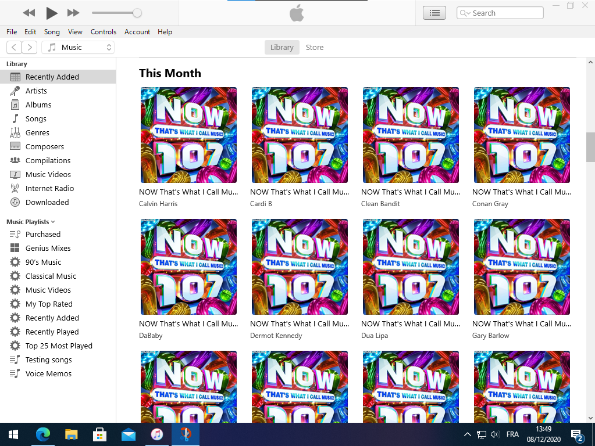Open the notification center icon
Image resolution: width=595 pixels, height=446 pixels.
pyautogui.click(x=577, y=435)
